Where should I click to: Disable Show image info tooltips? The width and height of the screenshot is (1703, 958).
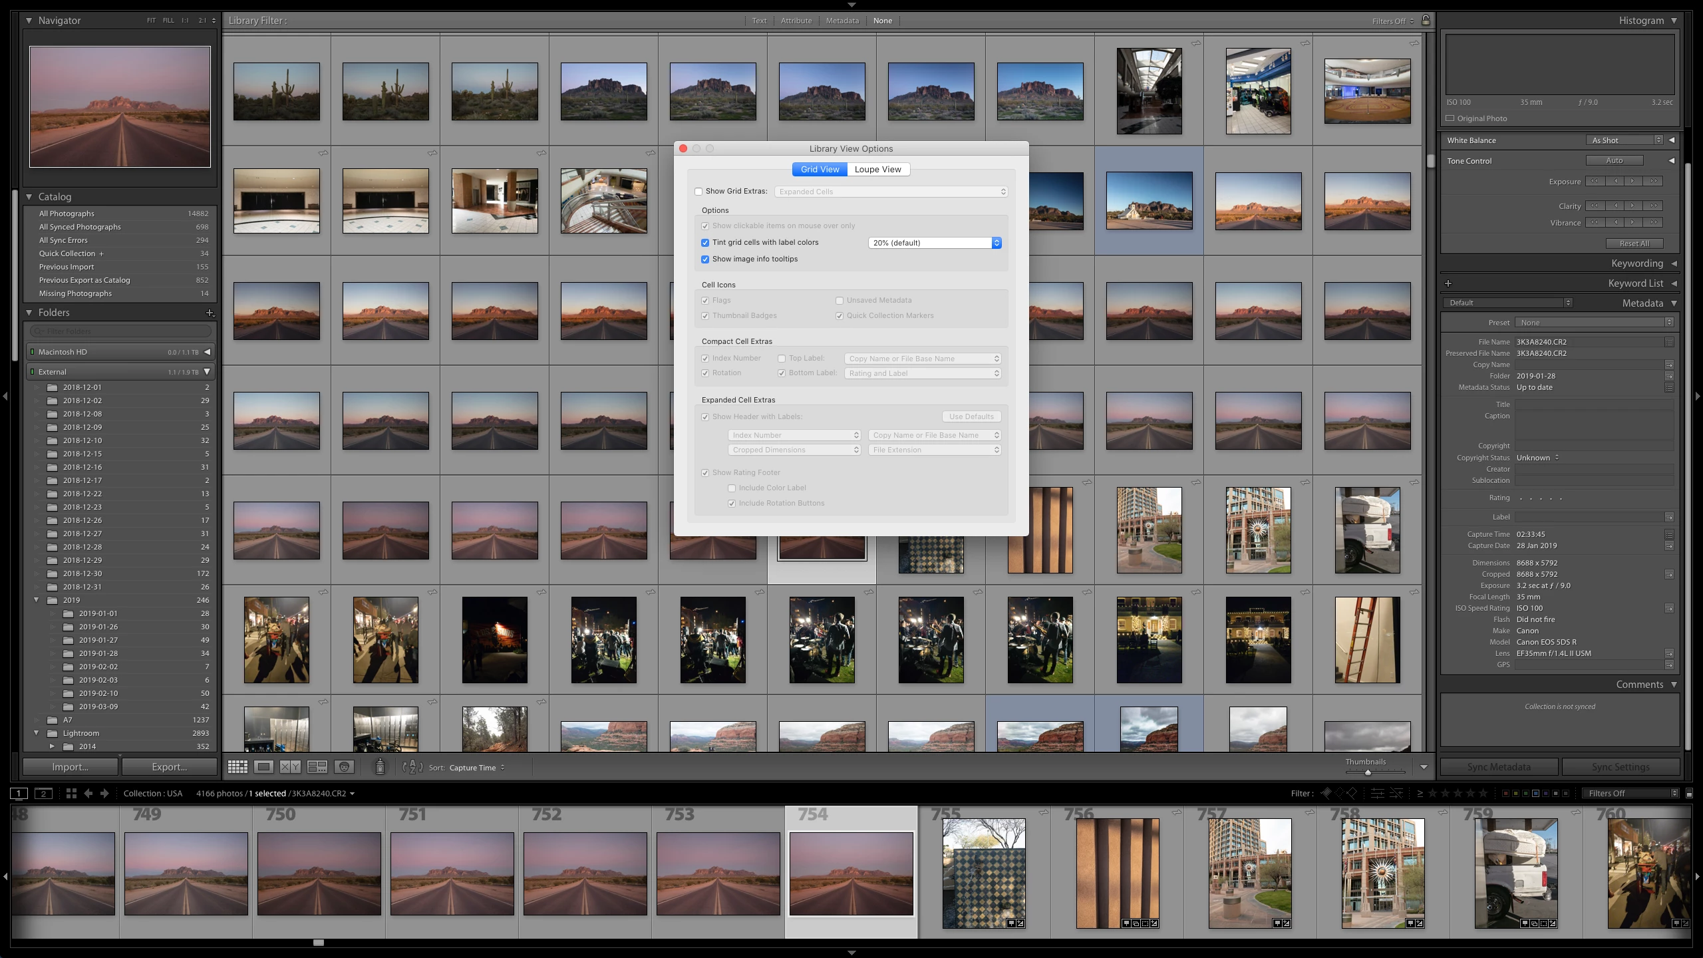pos(705,259)
